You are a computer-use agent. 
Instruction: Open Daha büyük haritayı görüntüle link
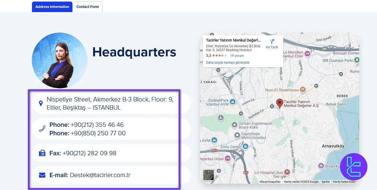[x=227, y=62]
